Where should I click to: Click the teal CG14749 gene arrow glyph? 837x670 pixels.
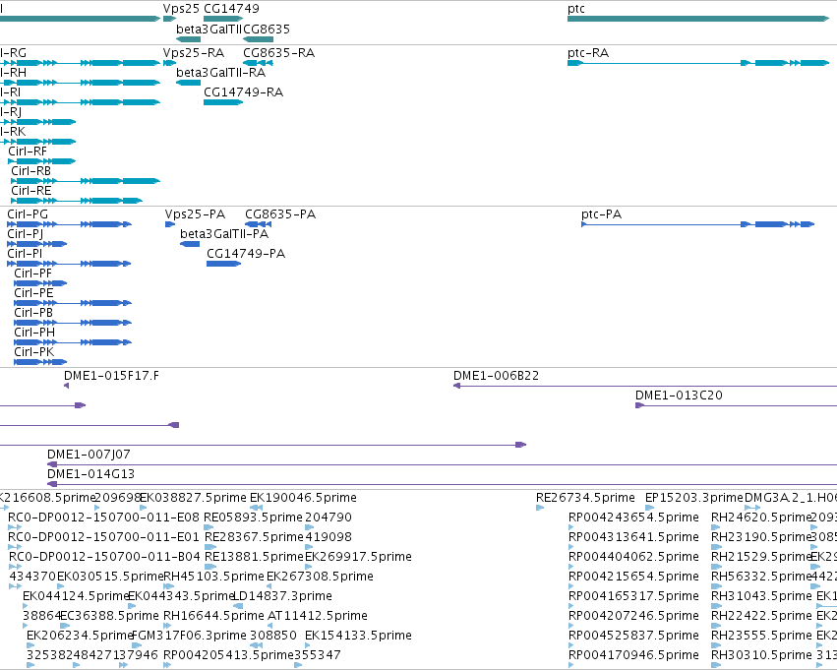223,19
